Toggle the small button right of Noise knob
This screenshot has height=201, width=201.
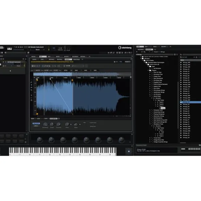pos(80,124)
